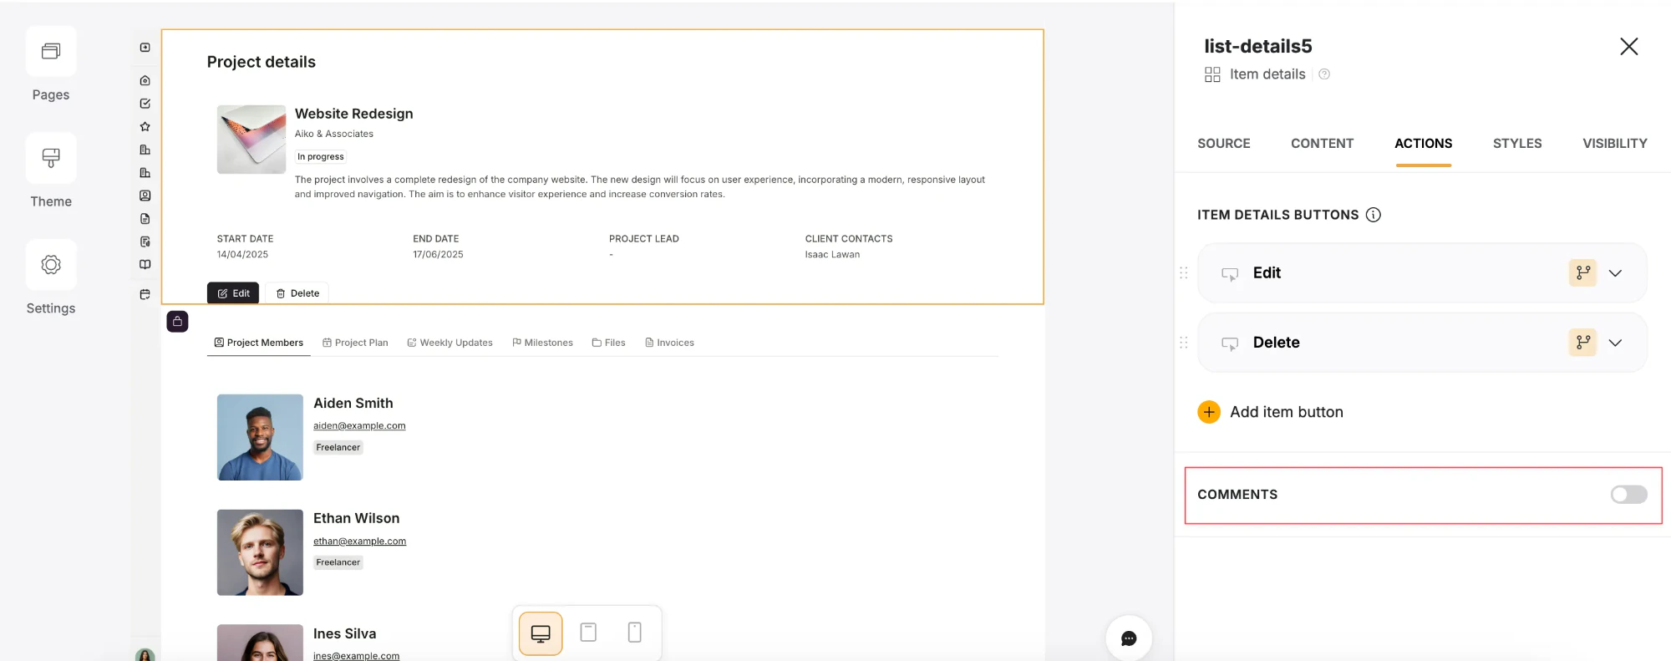The width and height of the screenshot is (1671, 661).
Task: Click the dark lock badge below the details block
Action: 177,322
